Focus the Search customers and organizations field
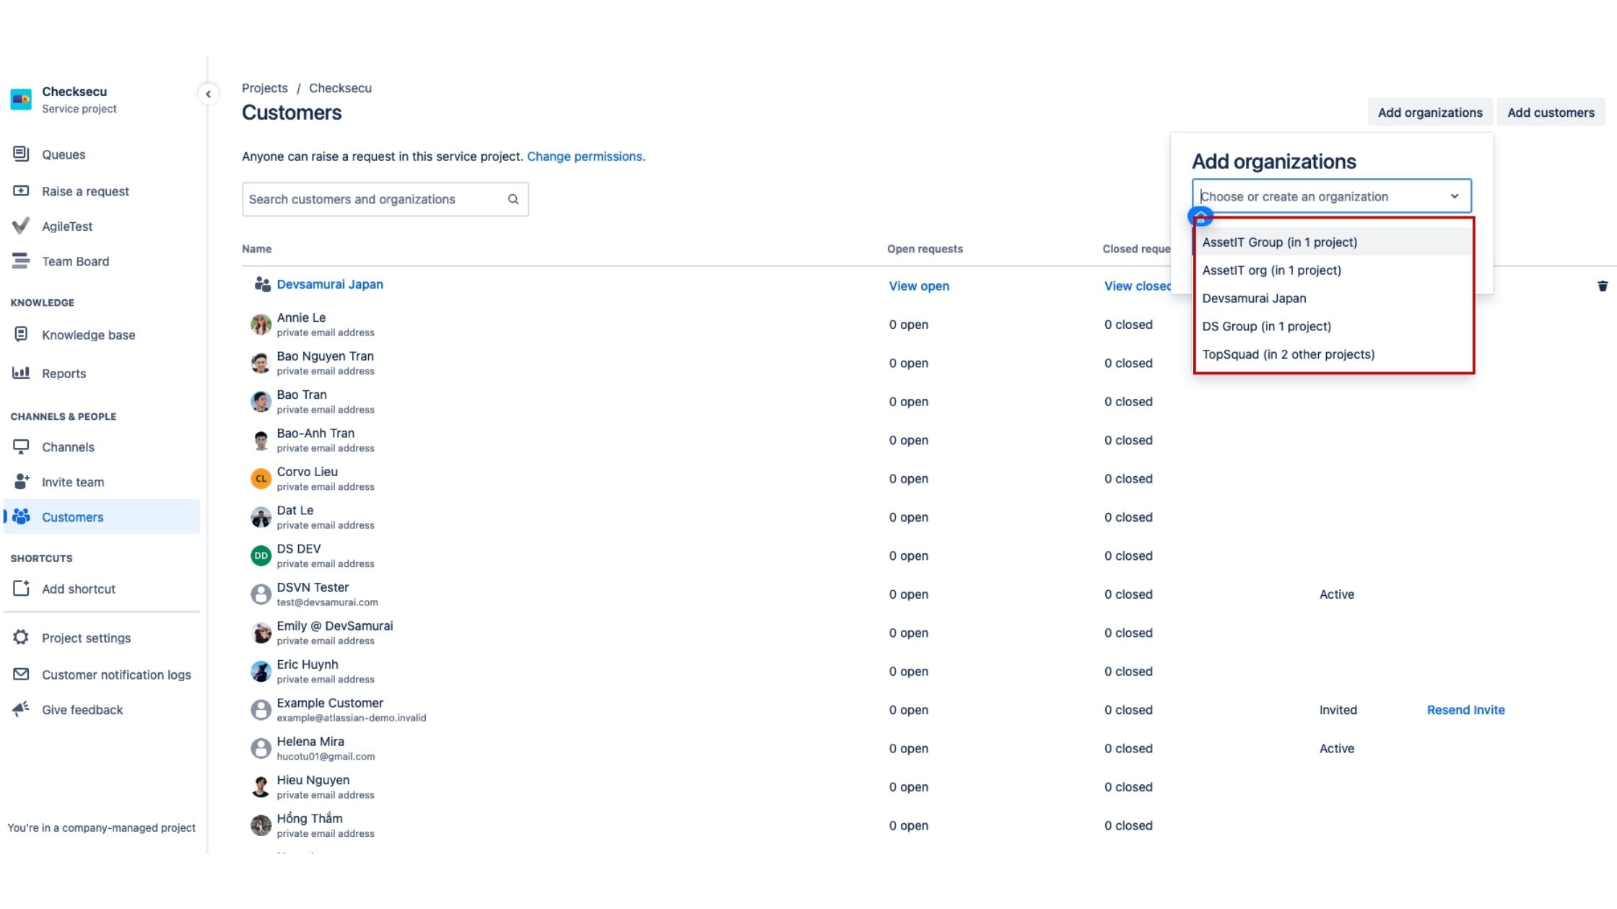Viewport: 1617px width, 909px height. pos(375,199)
